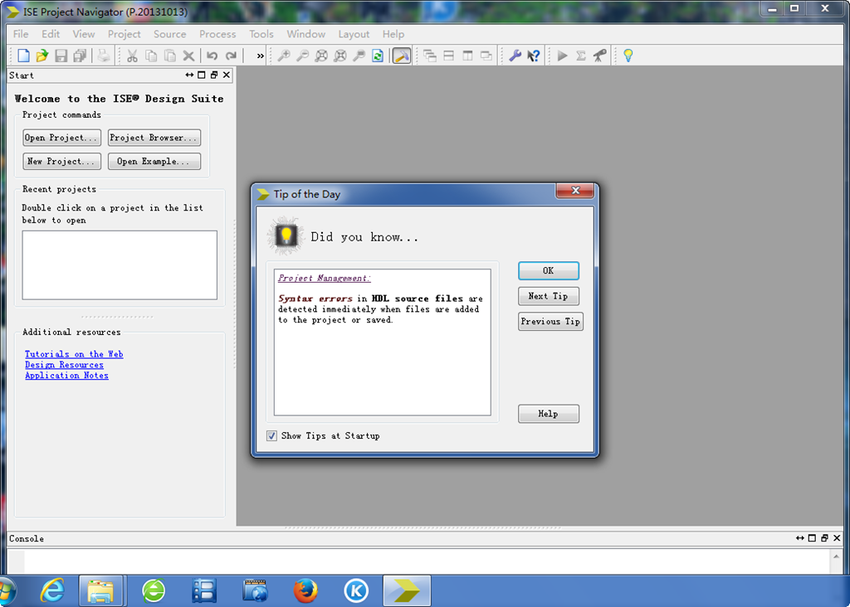Image resolution: width=850 pixels, height=607 pixels.
Task: Uncheck Show Tips at Startup checkbox
Action: click(x=272, y=435)
